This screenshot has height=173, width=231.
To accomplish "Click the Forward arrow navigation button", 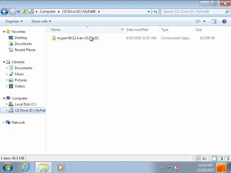I will click(12, 12).
